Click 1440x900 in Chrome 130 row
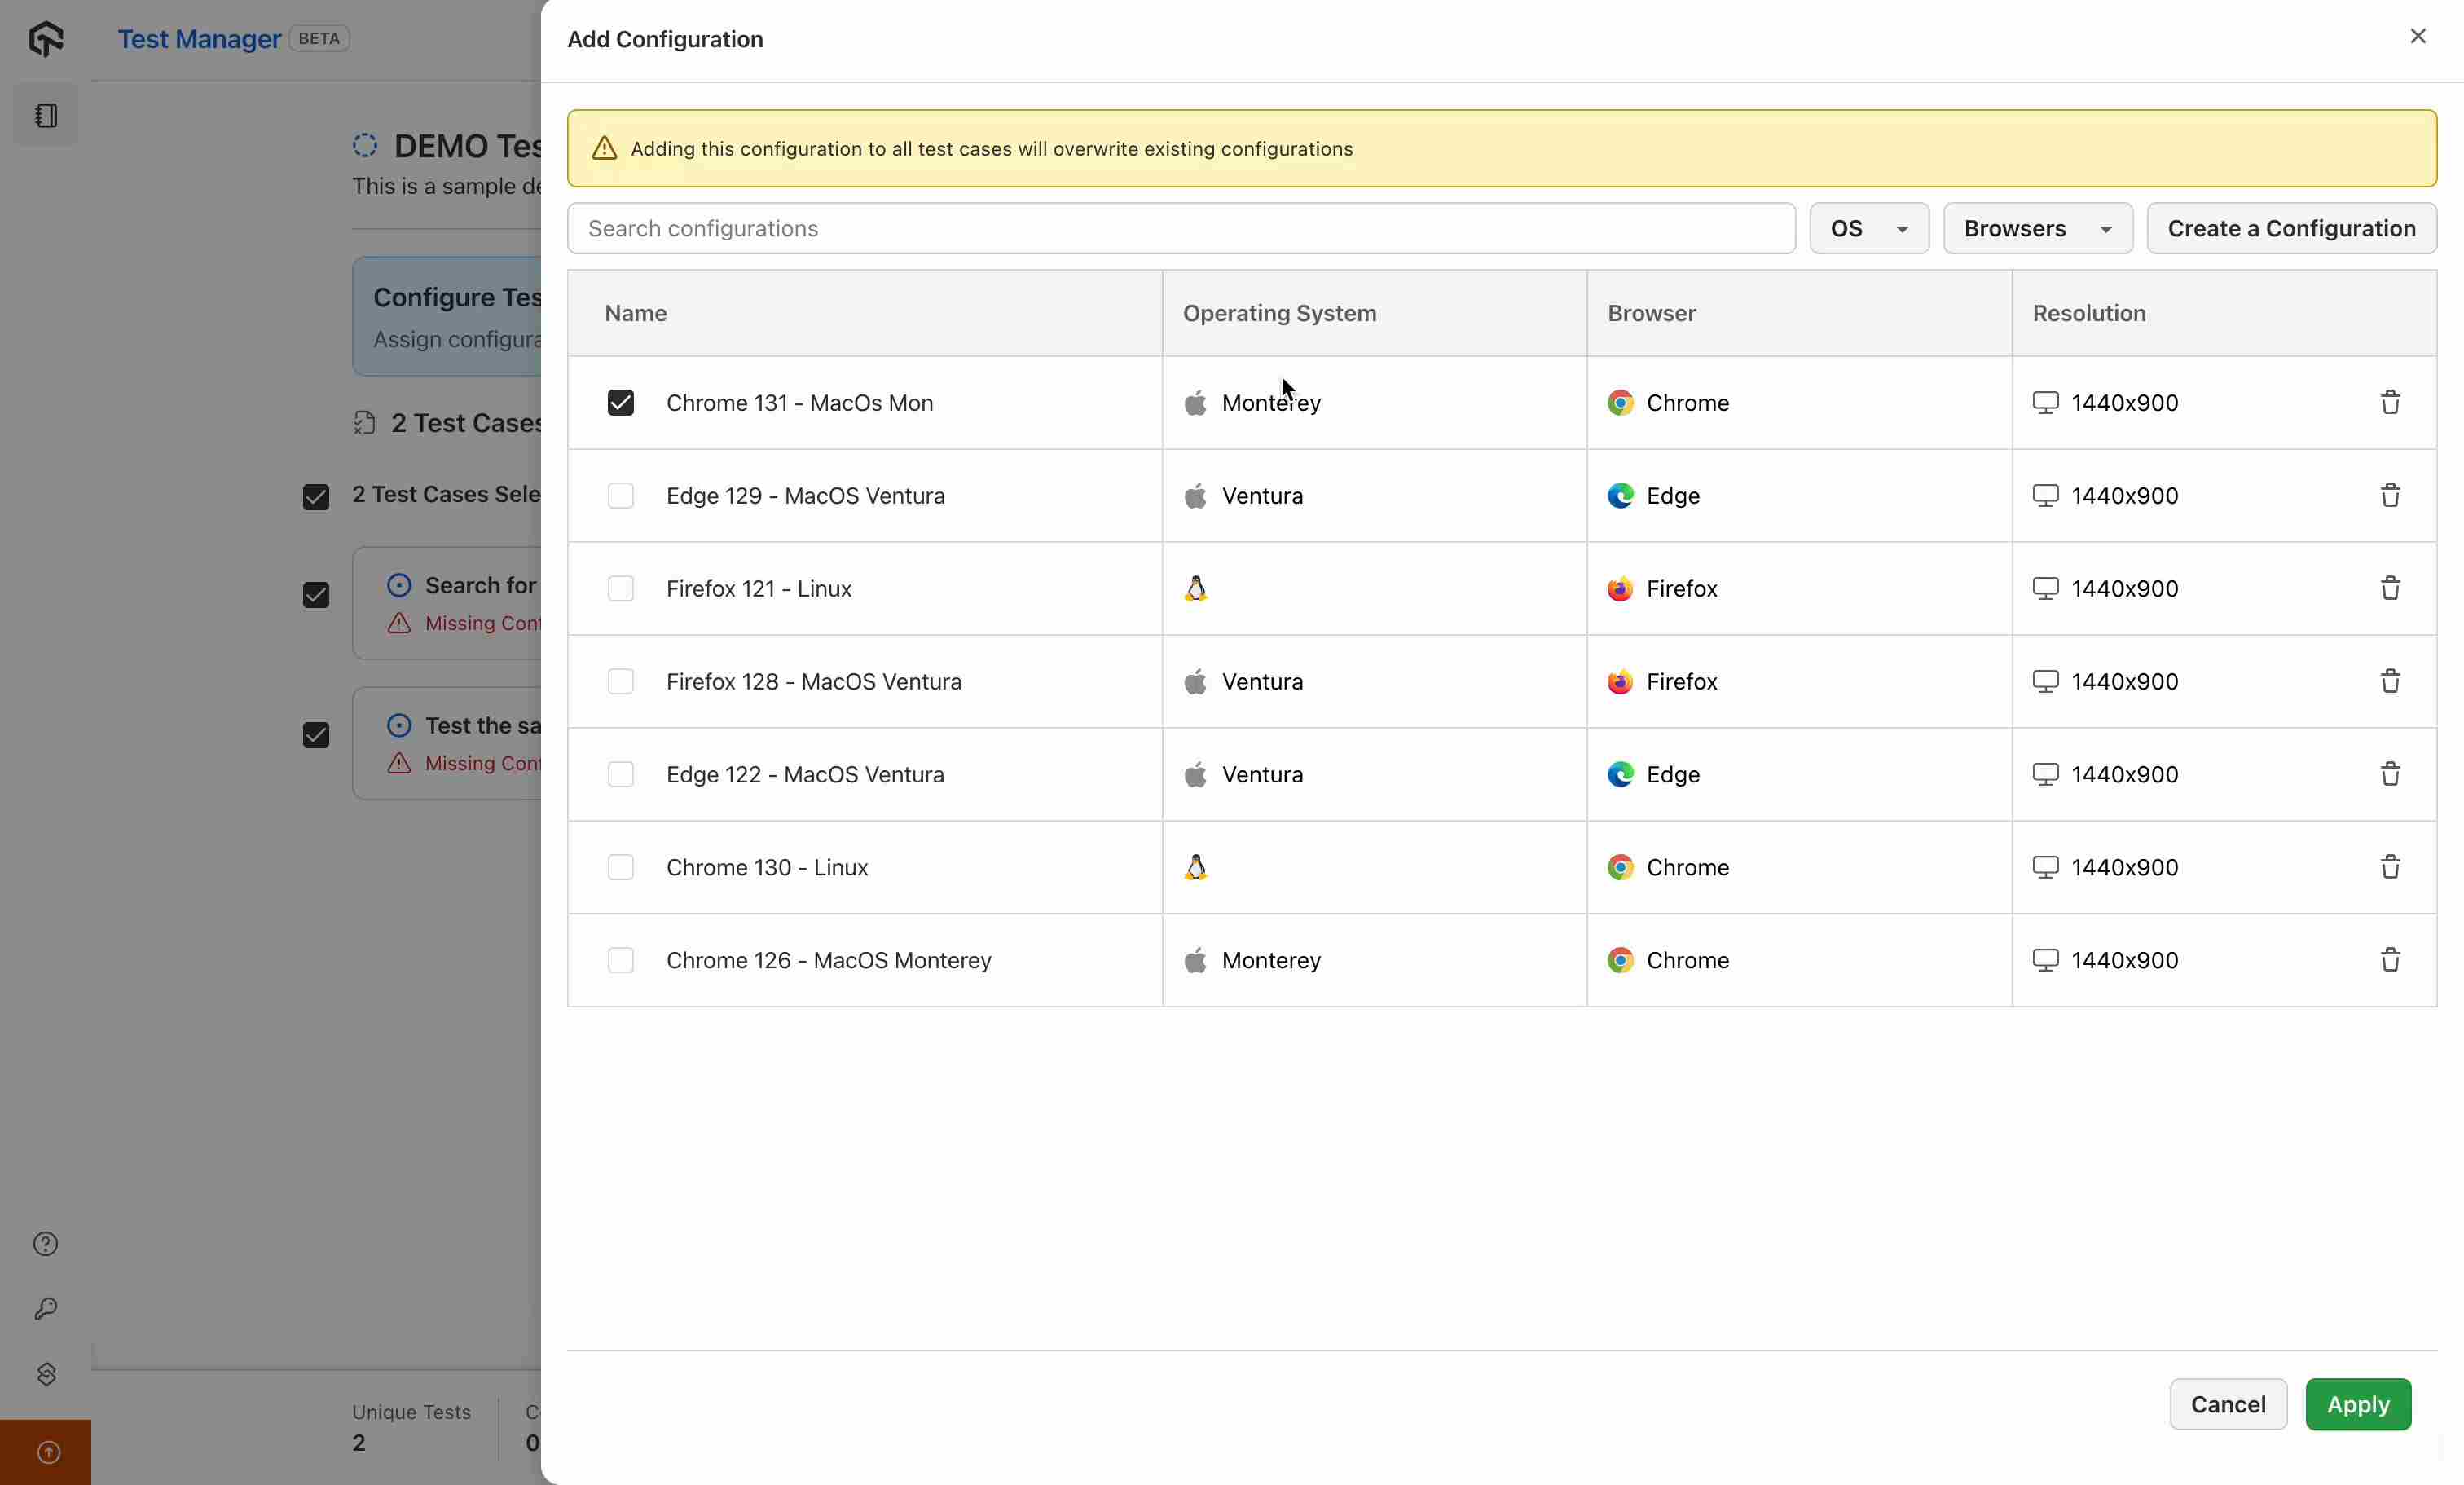The image size is (2464, 1485). pyautogui.click(x=2124, y=867)
